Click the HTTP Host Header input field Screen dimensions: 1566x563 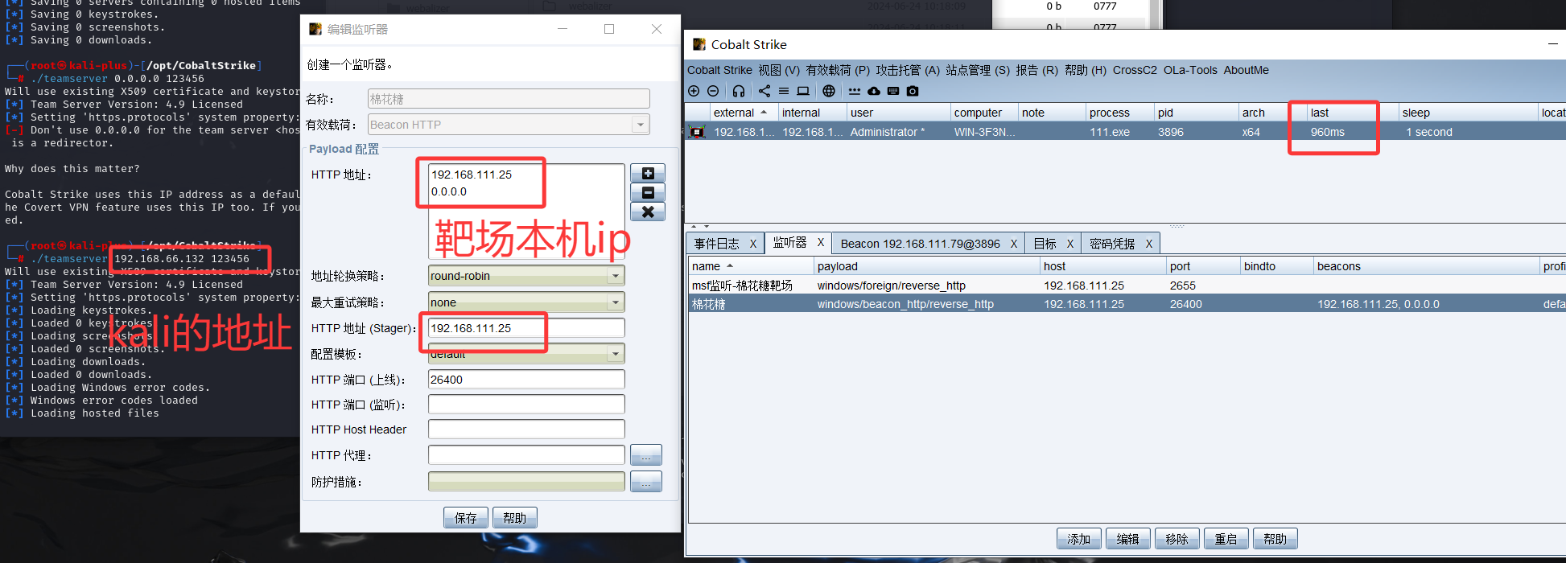click(526, 429)
